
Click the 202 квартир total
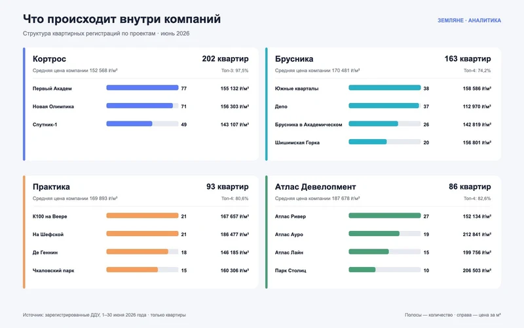(x=225, y=59)
